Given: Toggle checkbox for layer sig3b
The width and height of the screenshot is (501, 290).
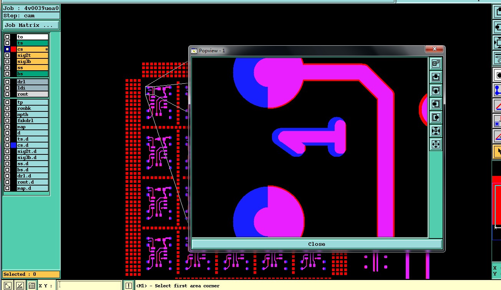Looking at the screenshot, I should click(7, 61).
